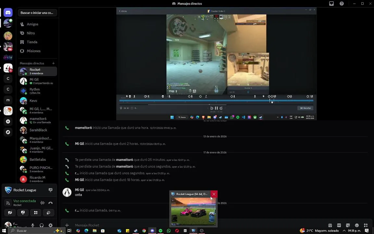
Task: Mute the microphone
Action: coord(33,225)
